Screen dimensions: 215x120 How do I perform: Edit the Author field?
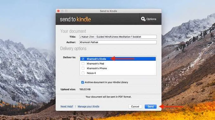click(118, 42)
